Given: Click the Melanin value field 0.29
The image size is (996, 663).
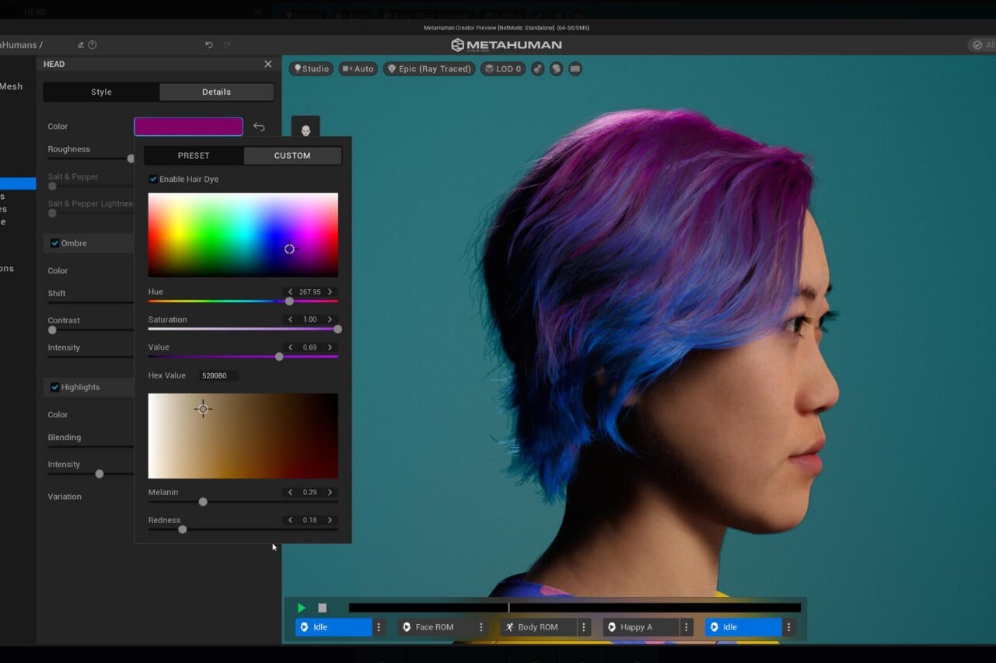Looking at the screenshot, I should click(x=310, y=492).
